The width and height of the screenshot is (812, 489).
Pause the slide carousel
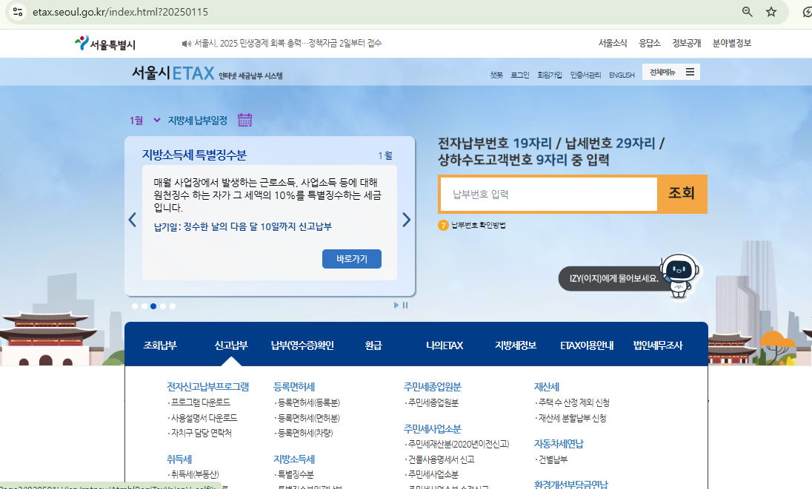click(405, 306)
